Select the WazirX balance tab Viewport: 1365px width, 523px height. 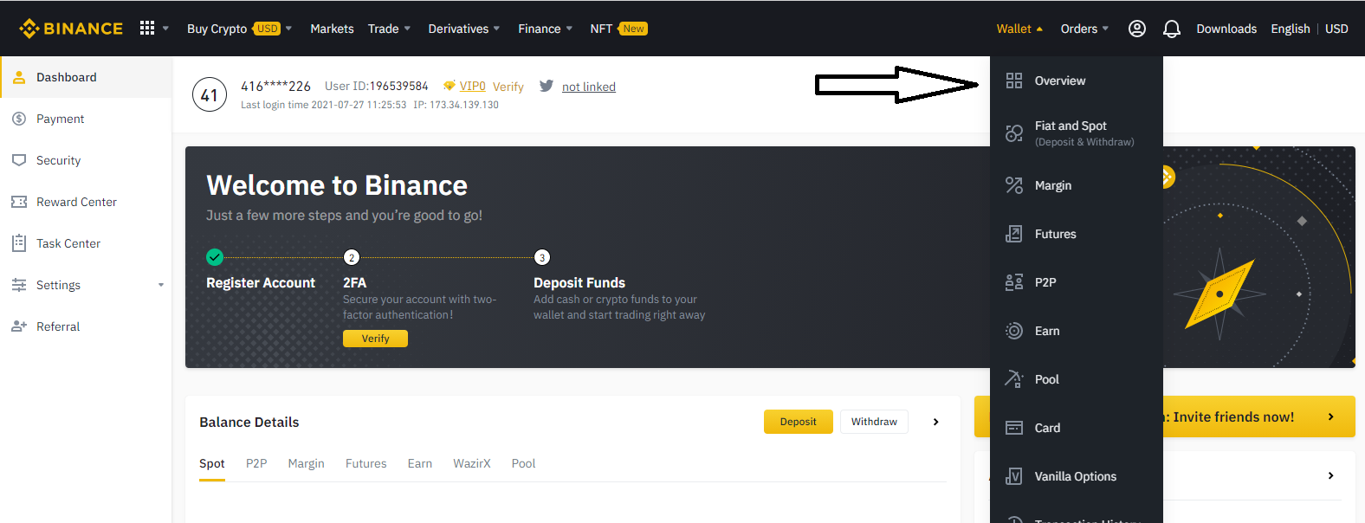pyautogui.click(x=472, y=464)
